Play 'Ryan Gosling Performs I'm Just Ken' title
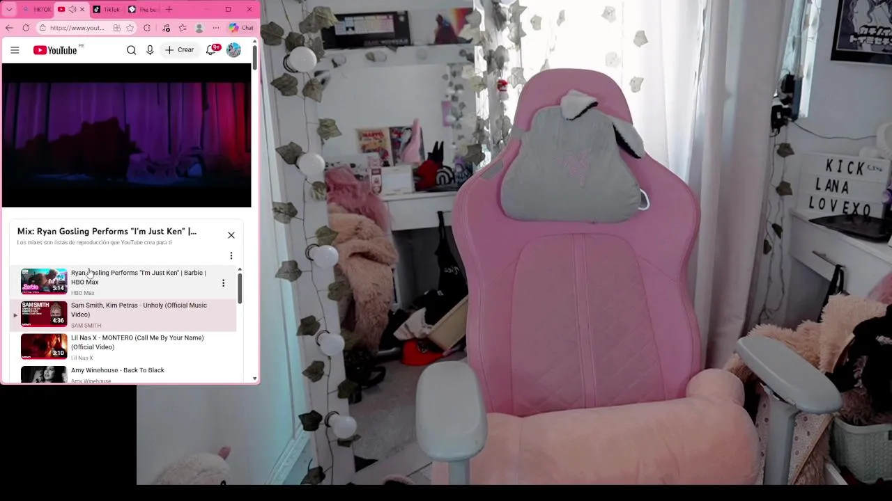 tap(138, 278)
